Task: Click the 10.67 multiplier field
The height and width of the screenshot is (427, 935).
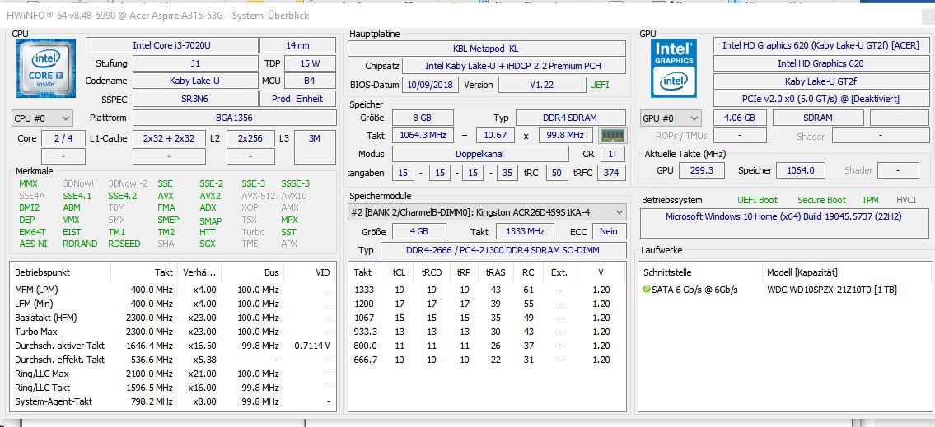Action: point(496,135)
